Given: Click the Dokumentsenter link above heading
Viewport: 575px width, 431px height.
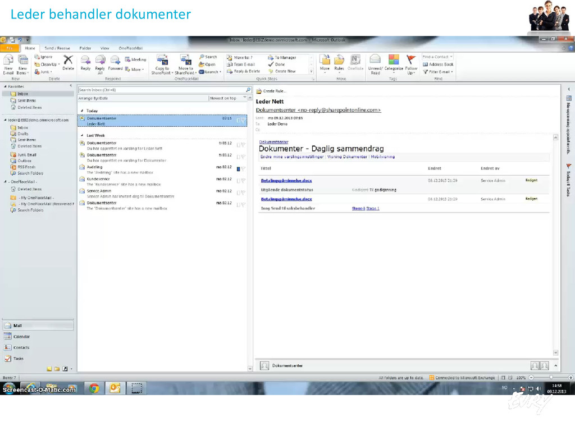Looking at the screenshot, I should (273, 142).
